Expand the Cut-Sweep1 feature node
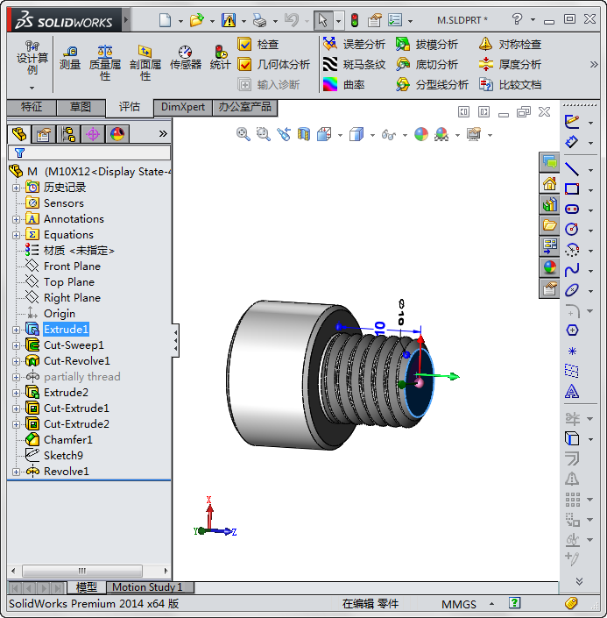This screenshot has width=607, height=618. tap(16, 345)
